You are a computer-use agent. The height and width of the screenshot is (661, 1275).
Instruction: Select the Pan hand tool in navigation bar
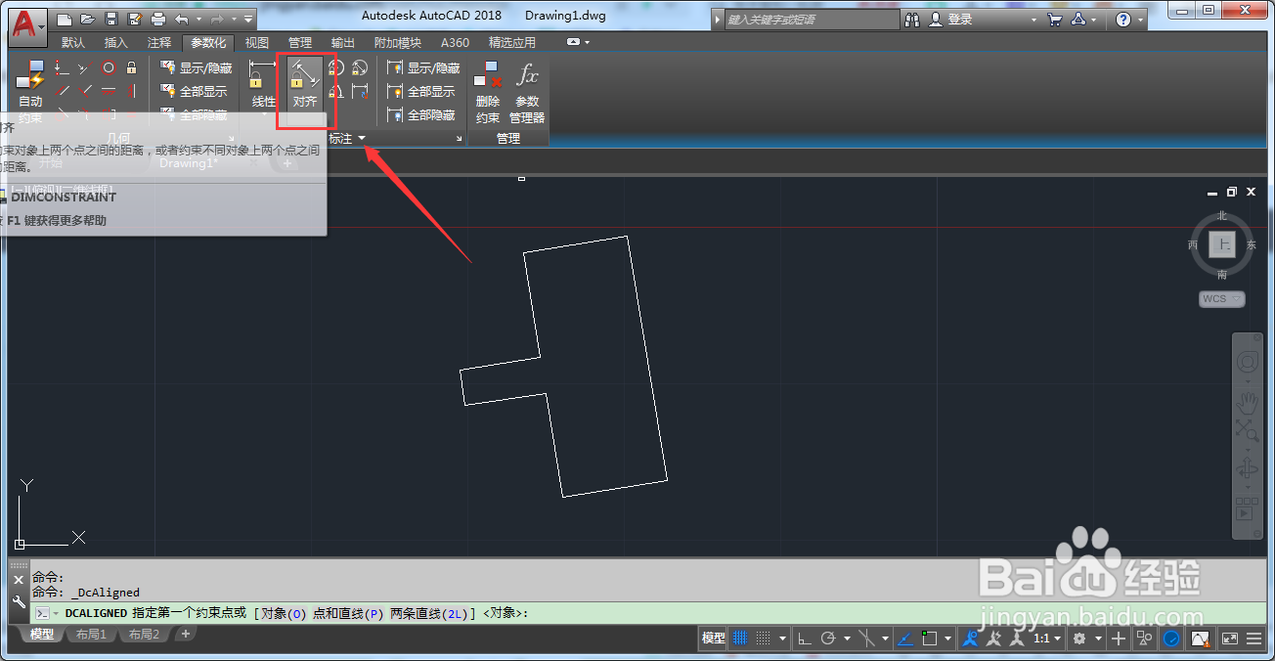pos(1248,401)
